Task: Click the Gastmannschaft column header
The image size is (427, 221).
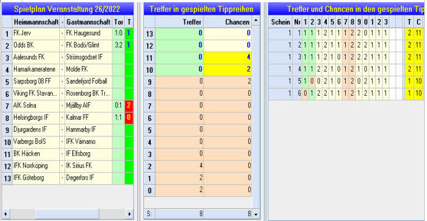Action: [x=89, y=22]
